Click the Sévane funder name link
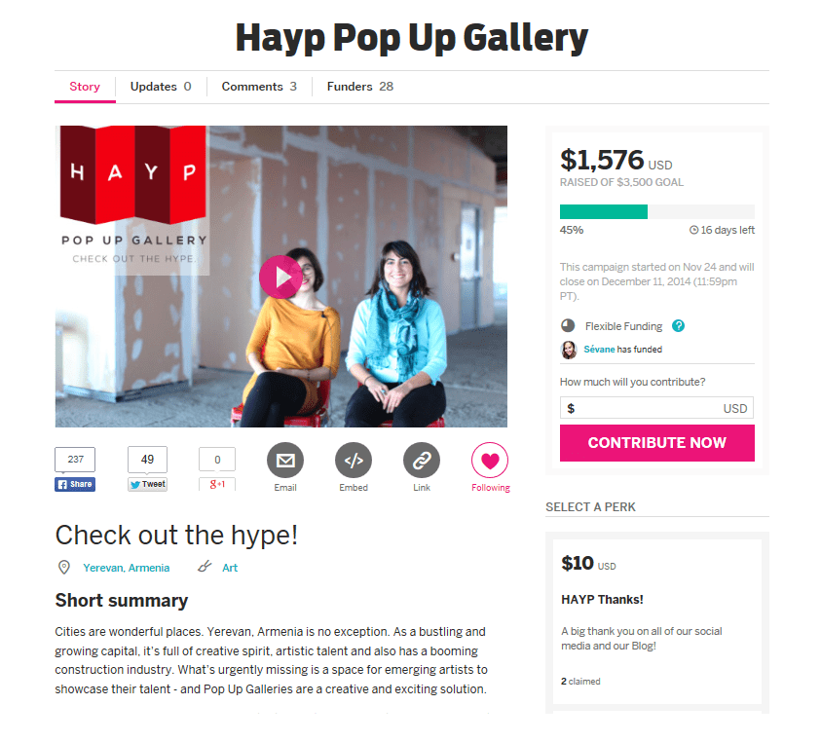The height and width of the screenshot is (742, 821). 599,350
